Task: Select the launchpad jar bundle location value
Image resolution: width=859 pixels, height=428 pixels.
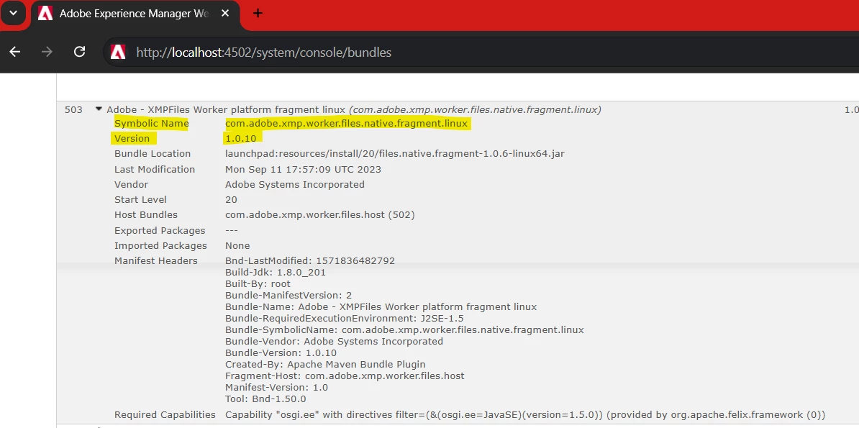Action: pyautogui.click(x=394, y=154)
